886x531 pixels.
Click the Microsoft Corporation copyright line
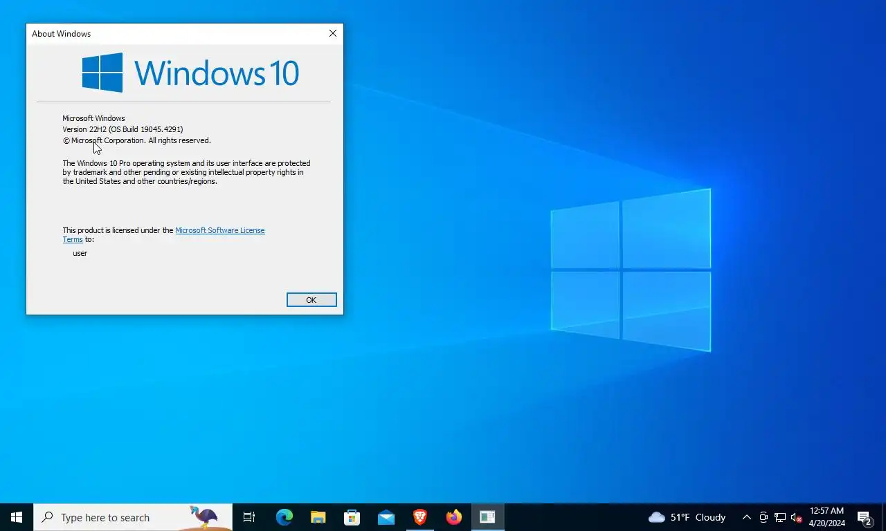(137, 140)
